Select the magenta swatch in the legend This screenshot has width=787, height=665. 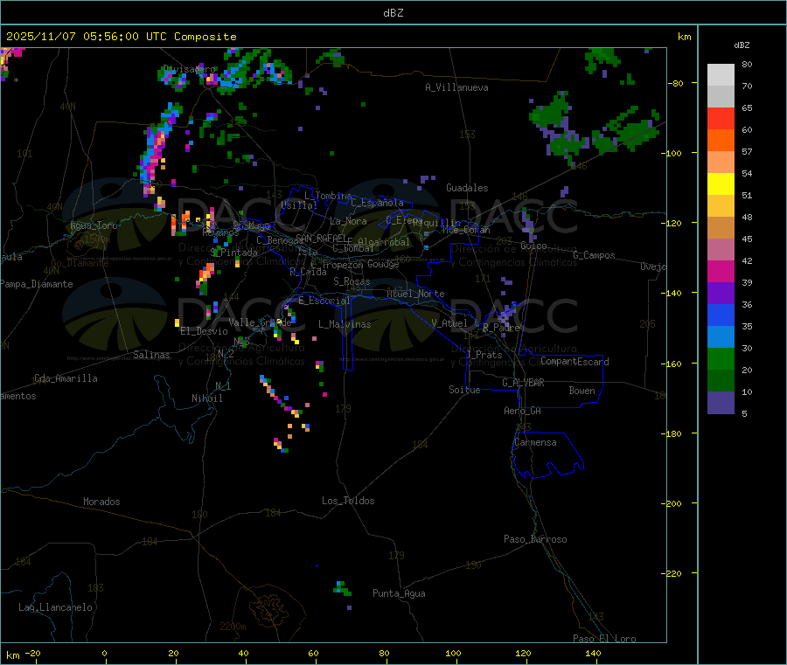[721, 271]
